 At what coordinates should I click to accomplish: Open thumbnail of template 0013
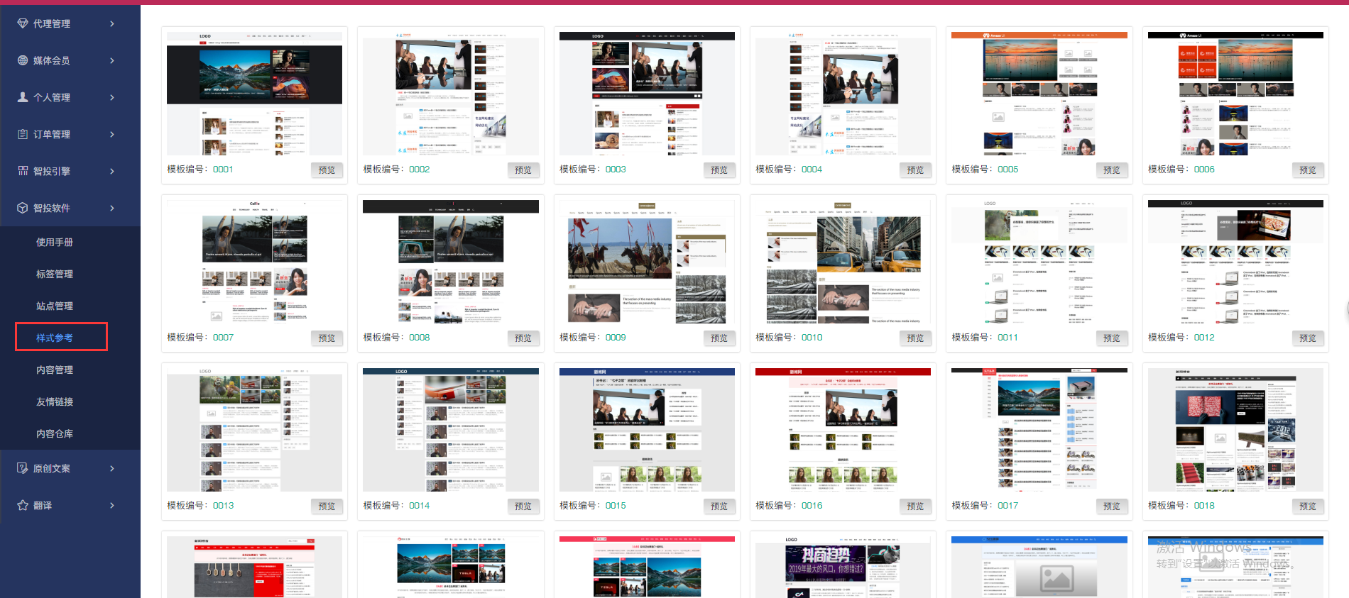click(x=254, y=430)
